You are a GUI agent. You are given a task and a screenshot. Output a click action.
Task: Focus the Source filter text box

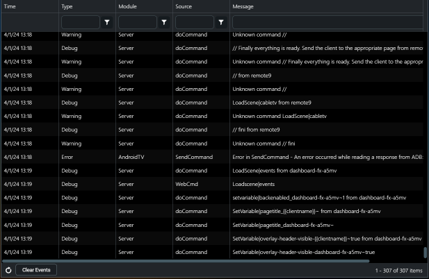tap(195, 22)
